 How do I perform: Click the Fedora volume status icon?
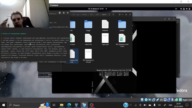pos(187,9)
